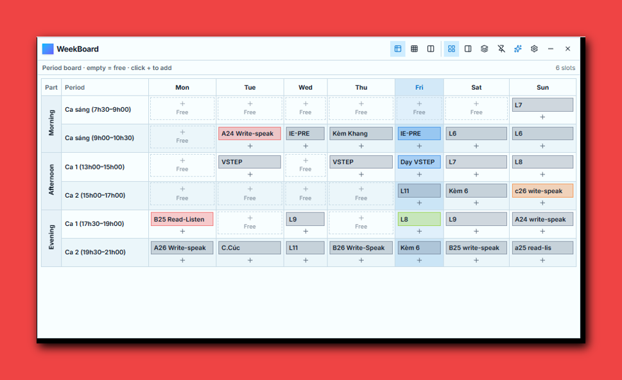The height and width of the screenshot is (380, 622).
Task: Click the free Wednesday 13h00–15h00 slot
Action: [x=306, y=166]
